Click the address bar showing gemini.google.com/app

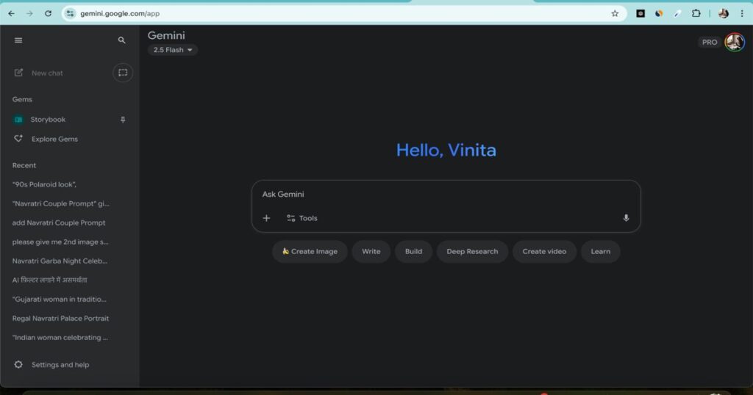tap(345, 13)
